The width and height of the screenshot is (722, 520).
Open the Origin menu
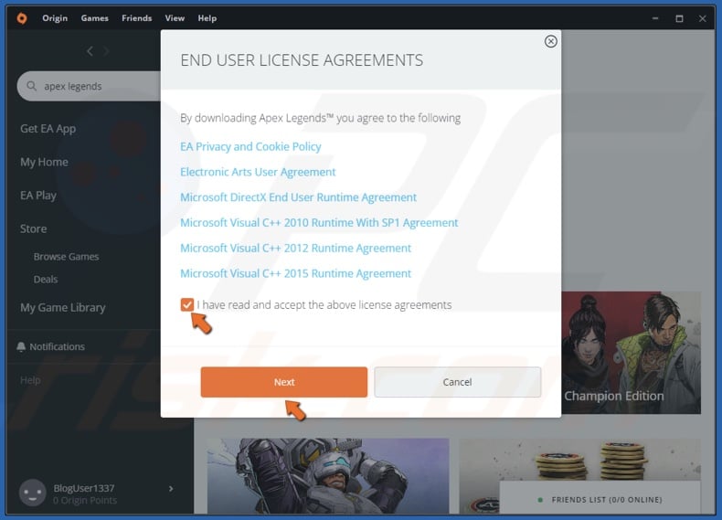tap(55, 18)
